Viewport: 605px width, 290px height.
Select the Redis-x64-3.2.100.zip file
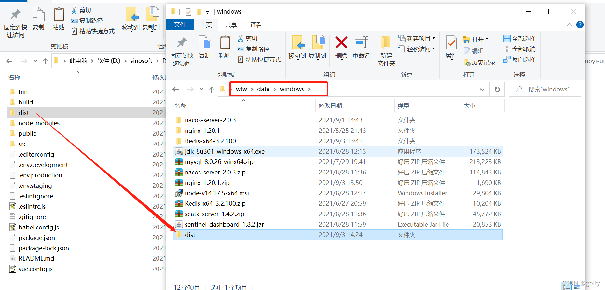pos(338,203)
